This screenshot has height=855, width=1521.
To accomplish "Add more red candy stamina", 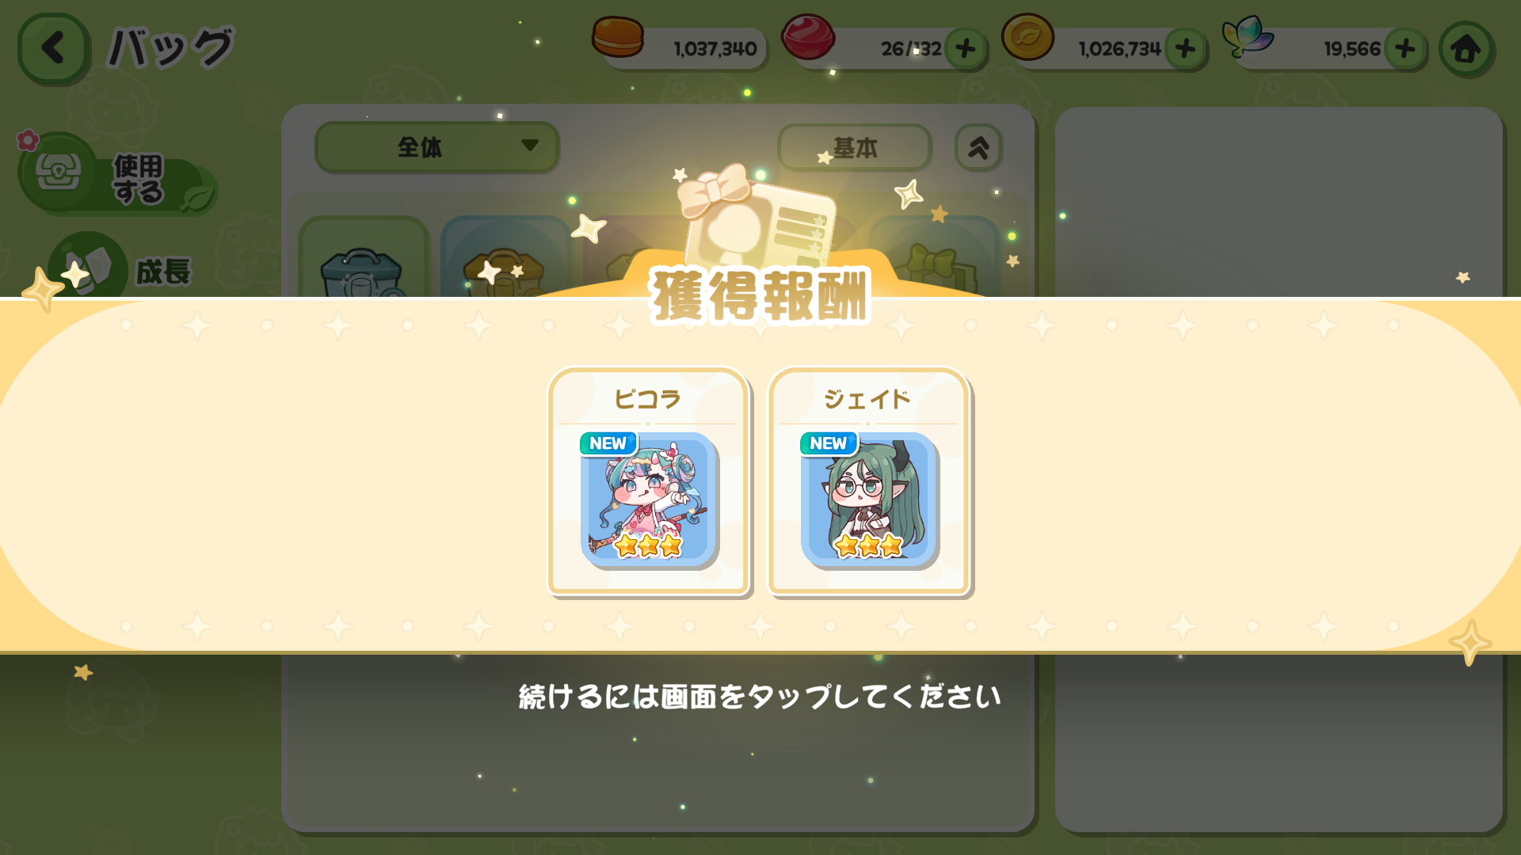I will point(965,49).
